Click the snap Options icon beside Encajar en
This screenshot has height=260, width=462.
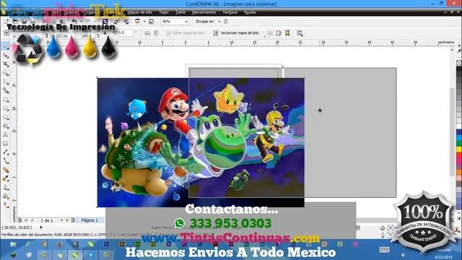[226, 22]
